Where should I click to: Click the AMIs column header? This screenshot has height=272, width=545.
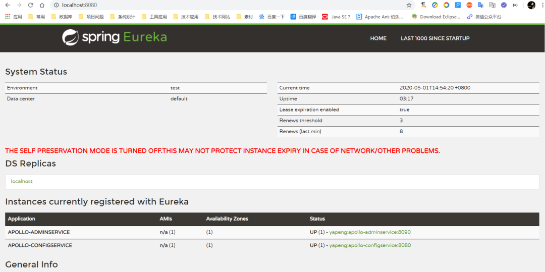point(166,219)
